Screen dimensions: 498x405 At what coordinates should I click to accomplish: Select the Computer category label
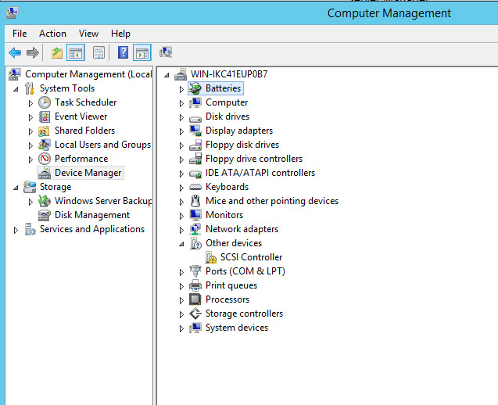(227, 102)
